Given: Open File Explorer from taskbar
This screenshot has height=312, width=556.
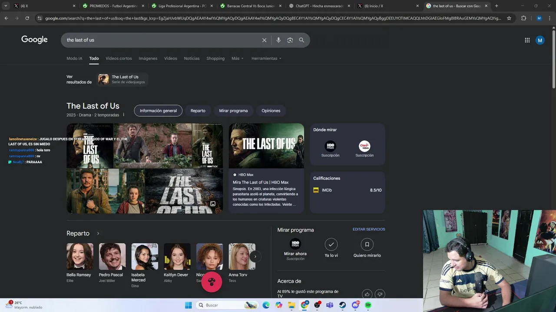Looking at the screenshot, I should (291, 305).
